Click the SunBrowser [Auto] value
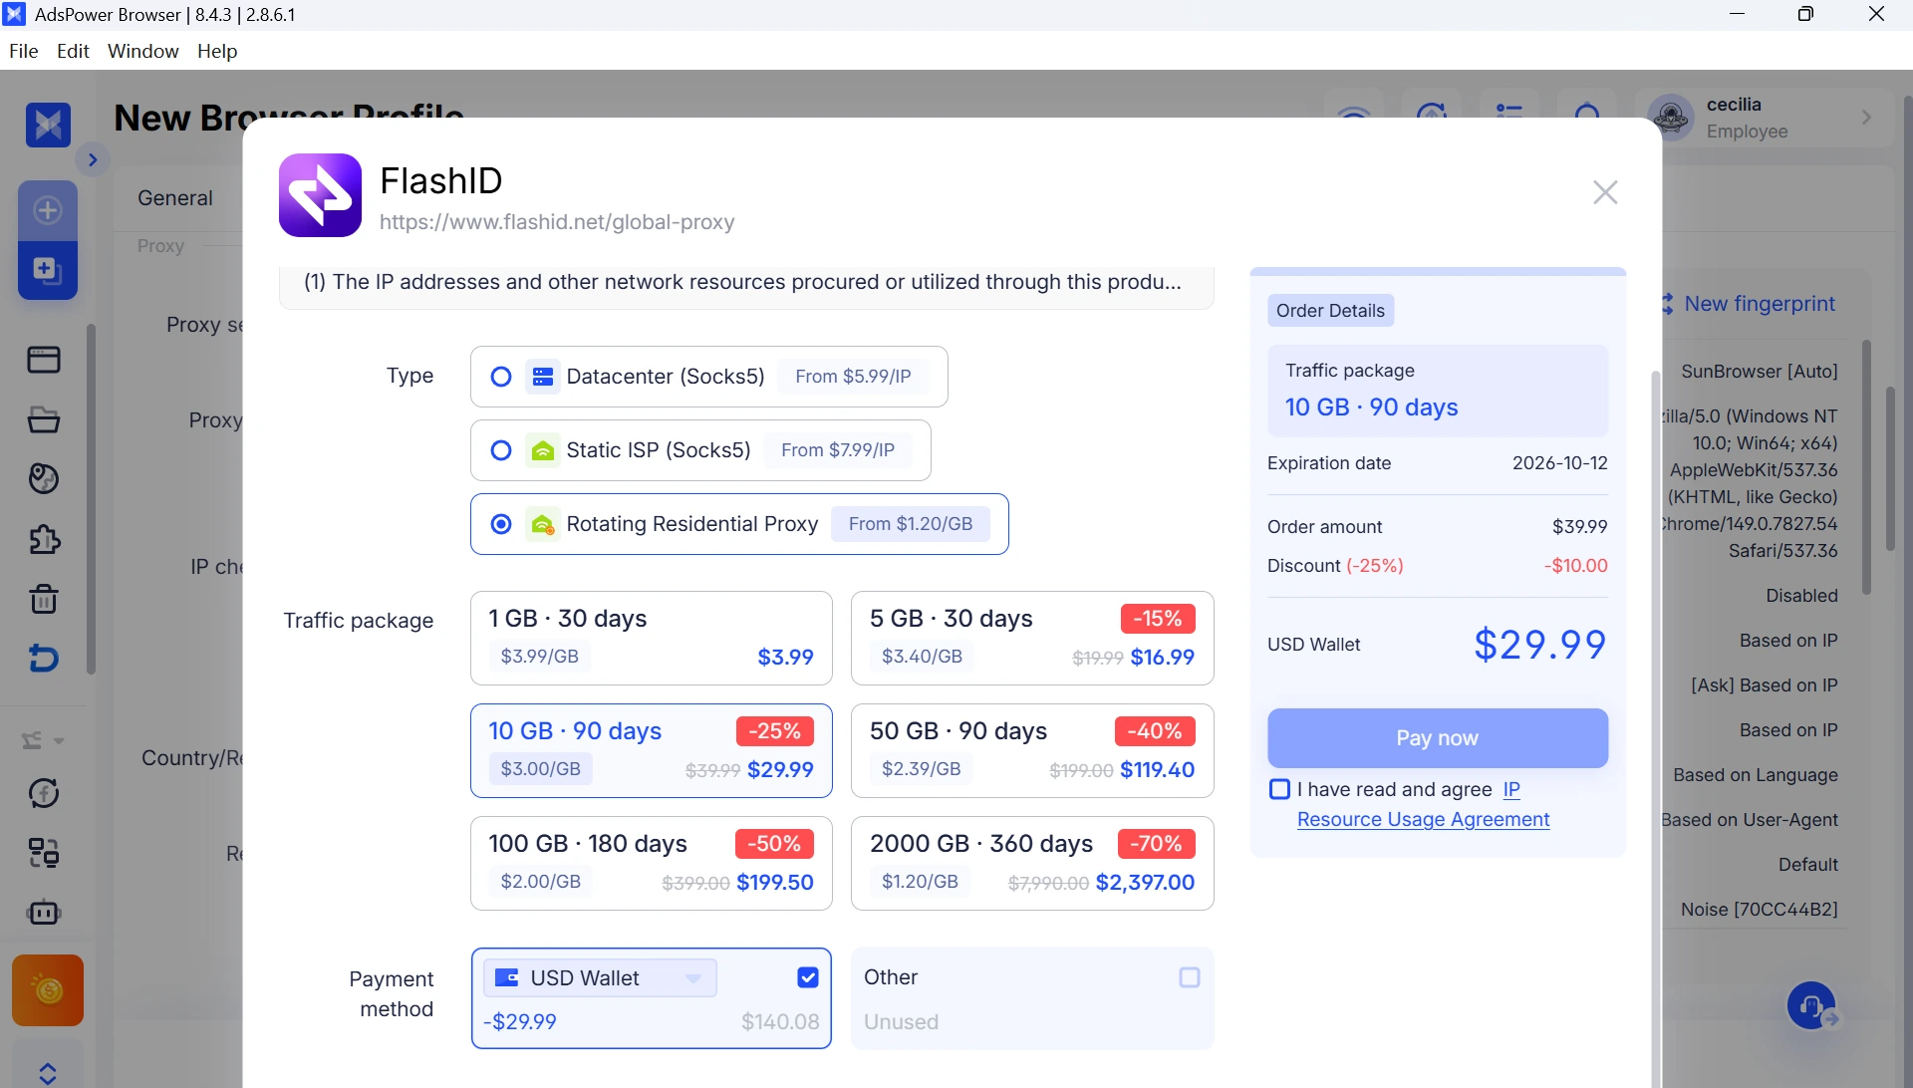 [1759, 372]
